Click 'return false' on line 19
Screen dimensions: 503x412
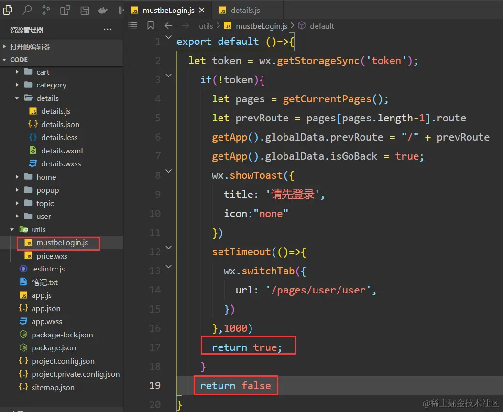coord(235,385)
